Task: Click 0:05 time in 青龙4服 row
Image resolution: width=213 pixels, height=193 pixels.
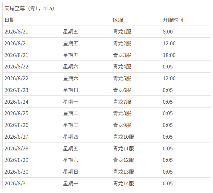Action: [168, 67]
